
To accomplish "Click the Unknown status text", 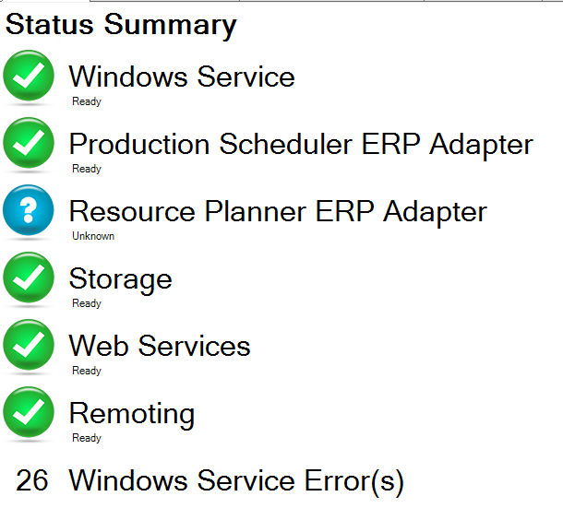I will tap(93, 236).
